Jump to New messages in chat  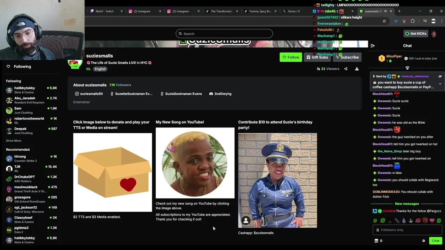pyautogui.click(x=407, y=204)
